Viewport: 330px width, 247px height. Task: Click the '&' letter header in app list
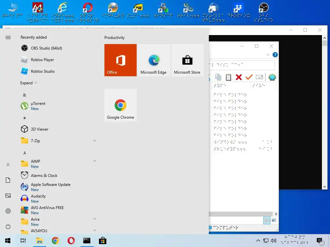point(24,95)
